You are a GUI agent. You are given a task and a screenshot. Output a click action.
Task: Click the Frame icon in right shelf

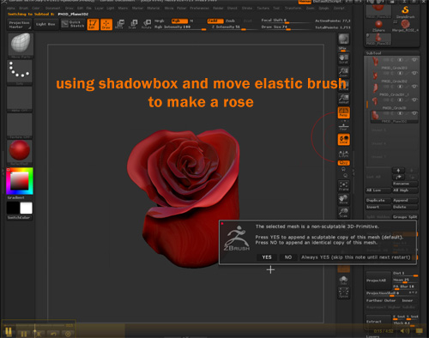343,186
